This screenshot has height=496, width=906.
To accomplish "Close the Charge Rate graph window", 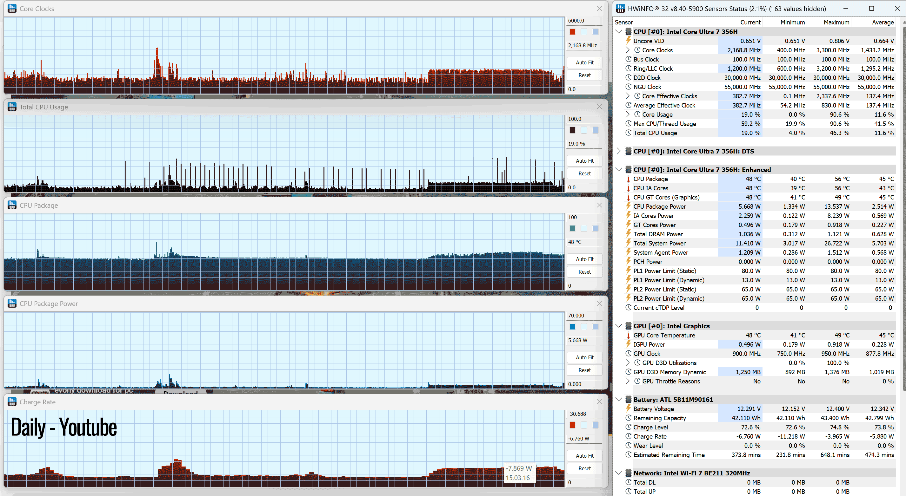I will coord(599,401).
